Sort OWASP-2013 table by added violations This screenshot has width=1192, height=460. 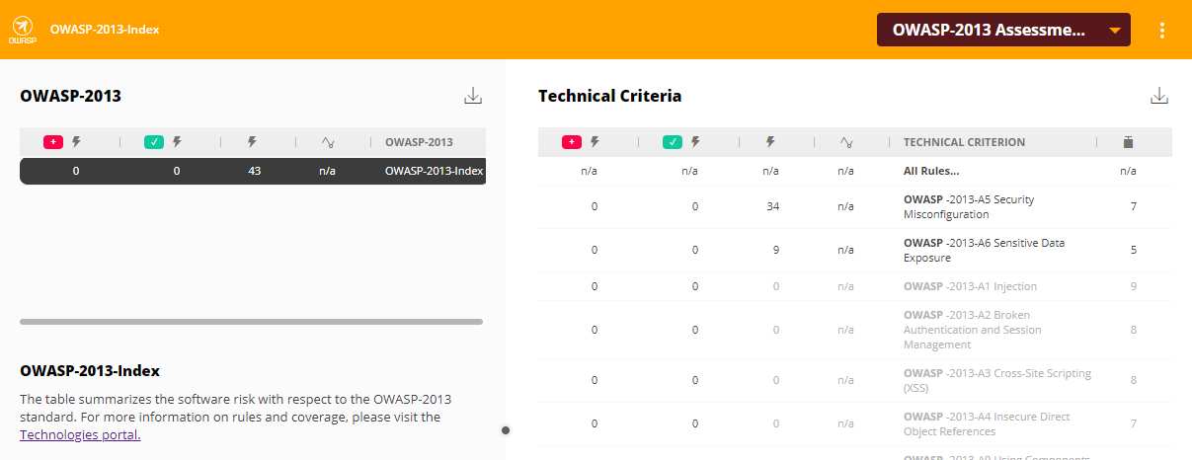coord(62,142)
